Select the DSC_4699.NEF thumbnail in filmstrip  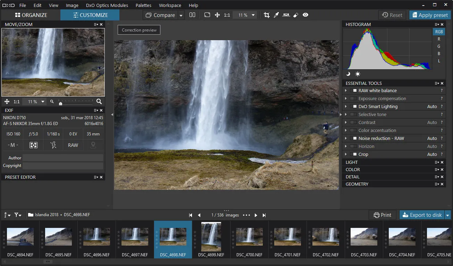(211, 237)
